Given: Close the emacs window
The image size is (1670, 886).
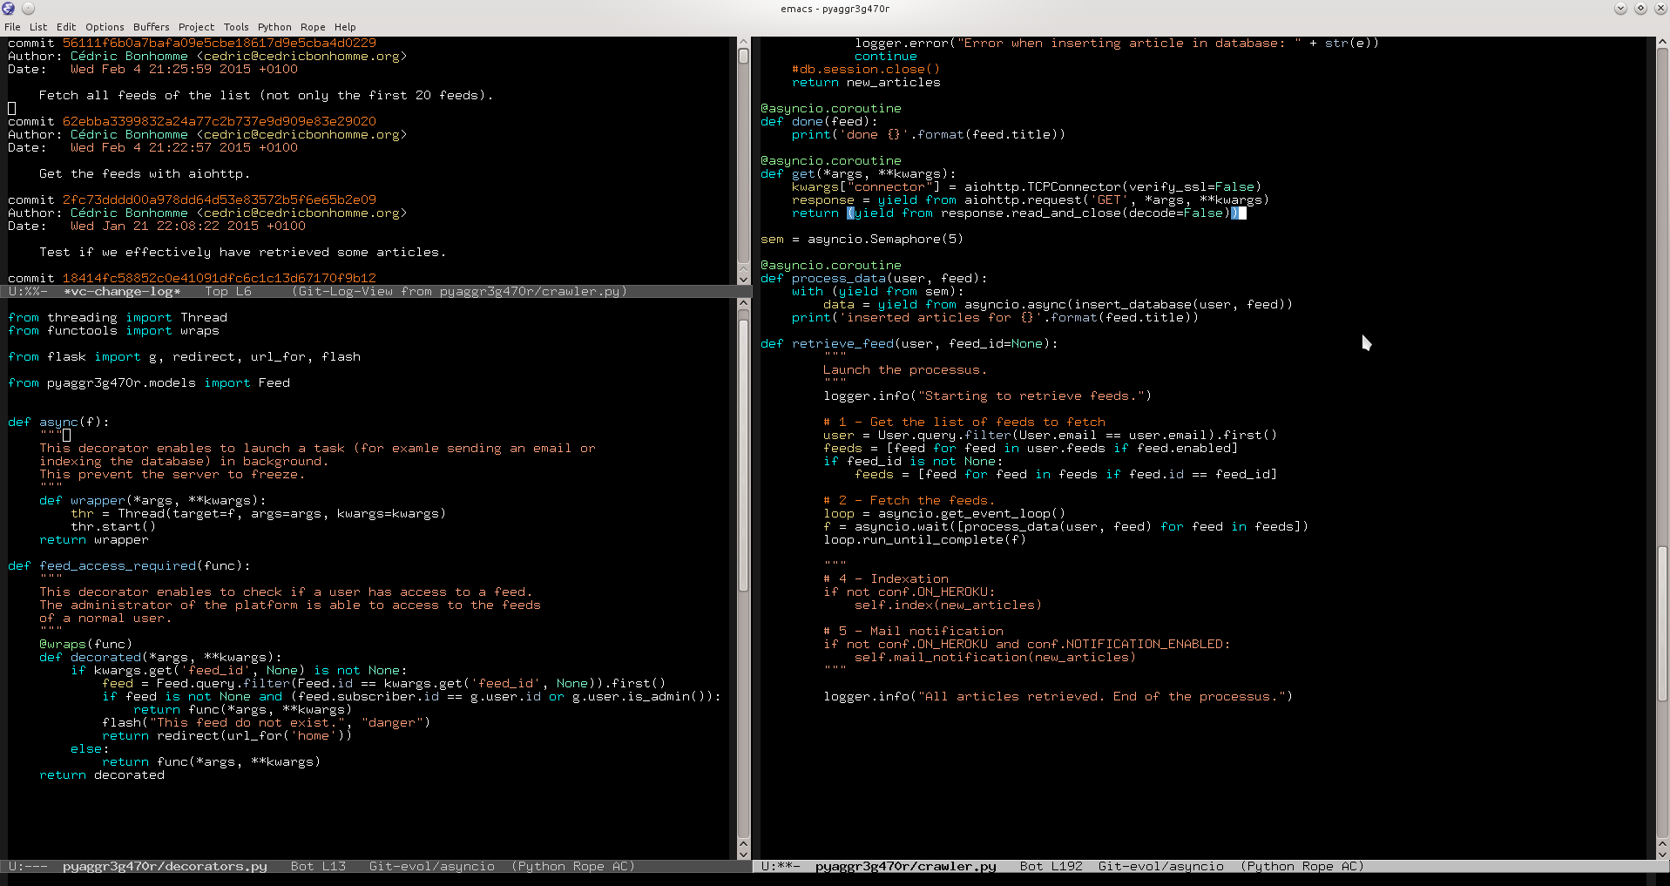Looking at the screenshot, I should 1660,9.
